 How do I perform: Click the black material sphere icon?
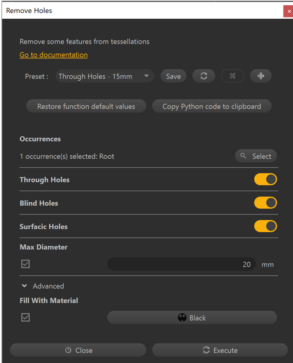(x=182, y=318)
